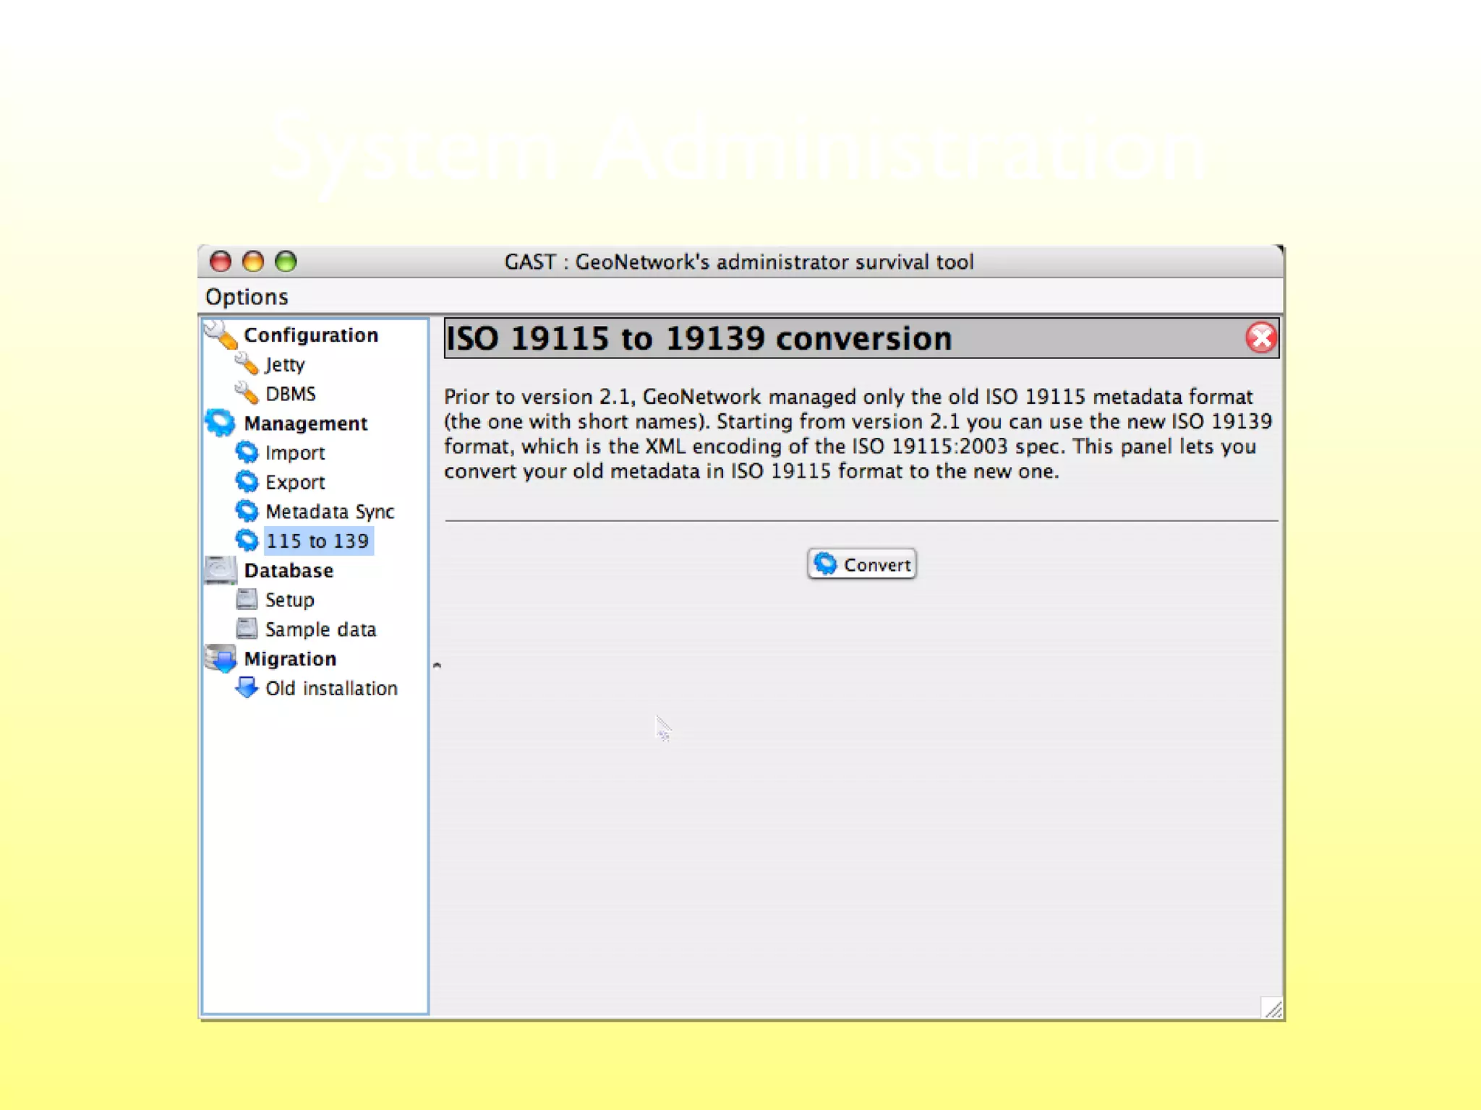Open the Old installation item
The height and width of the screenshot is (1110, 1481).
[x=331, y=689]
